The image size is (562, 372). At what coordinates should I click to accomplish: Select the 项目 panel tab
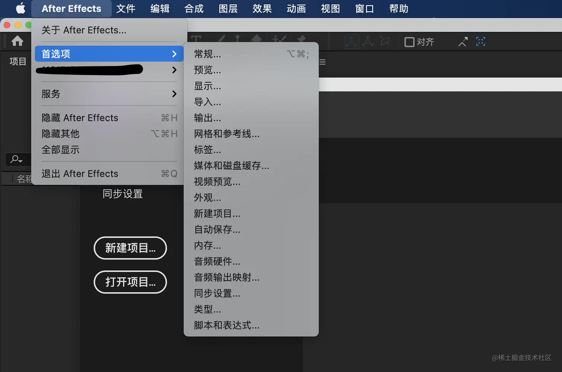[x=18, y=62]
